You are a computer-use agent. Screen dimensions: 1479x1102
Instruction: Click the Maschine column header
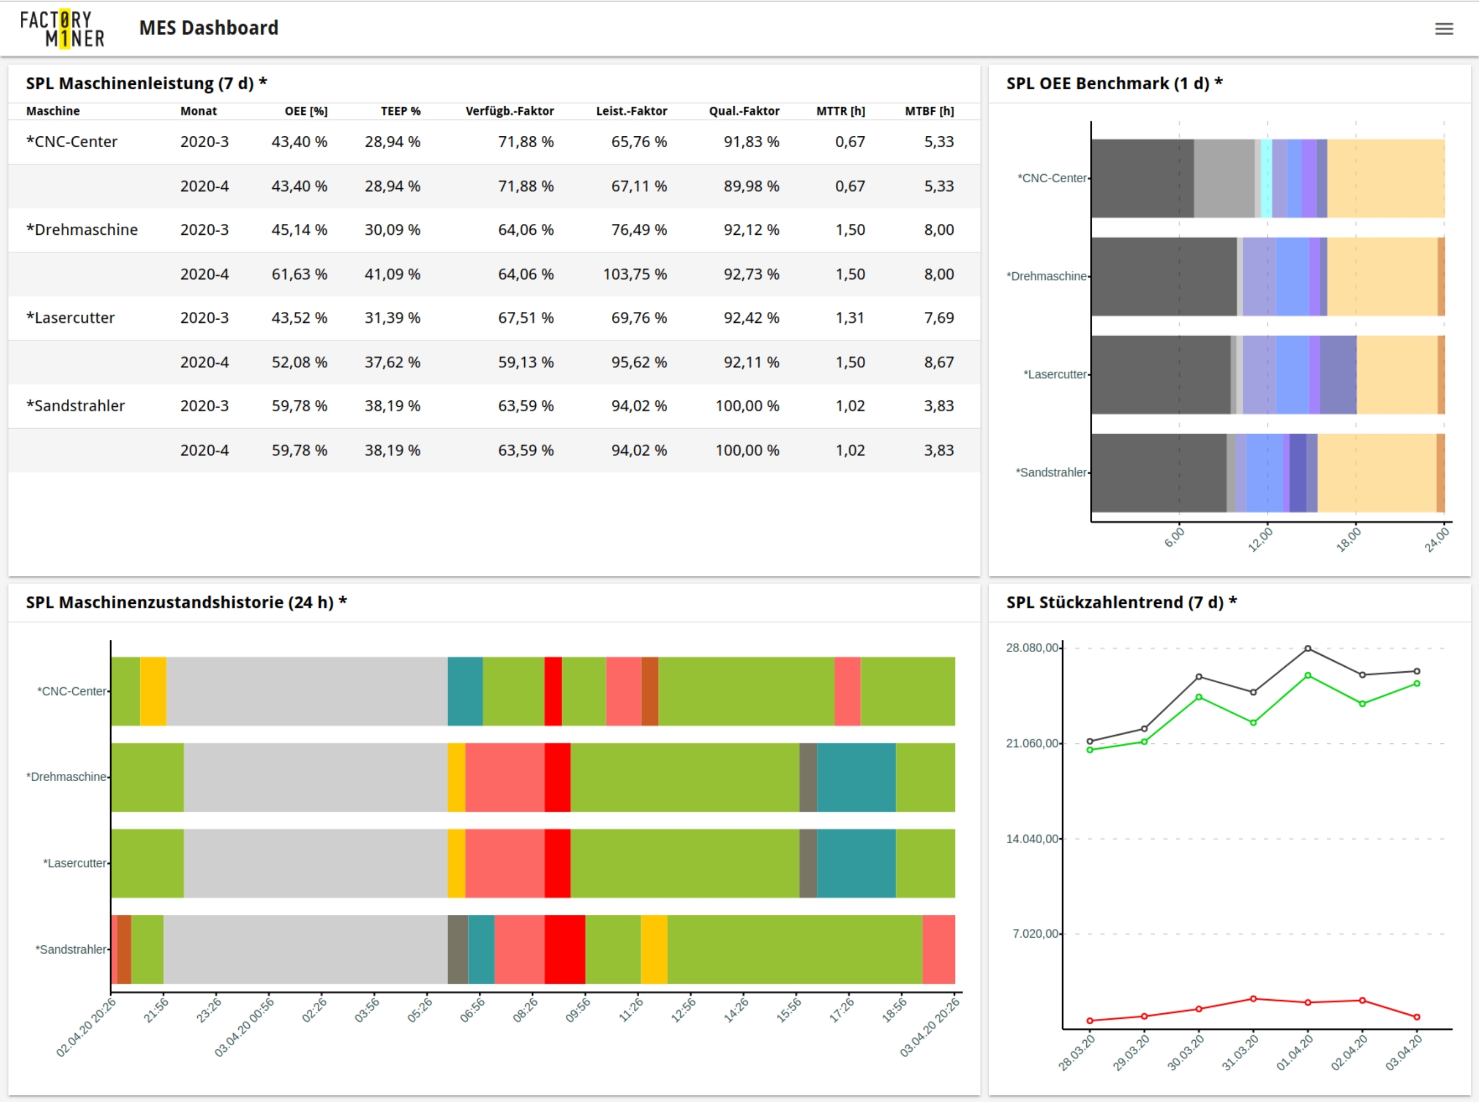(x=53, y=111)
